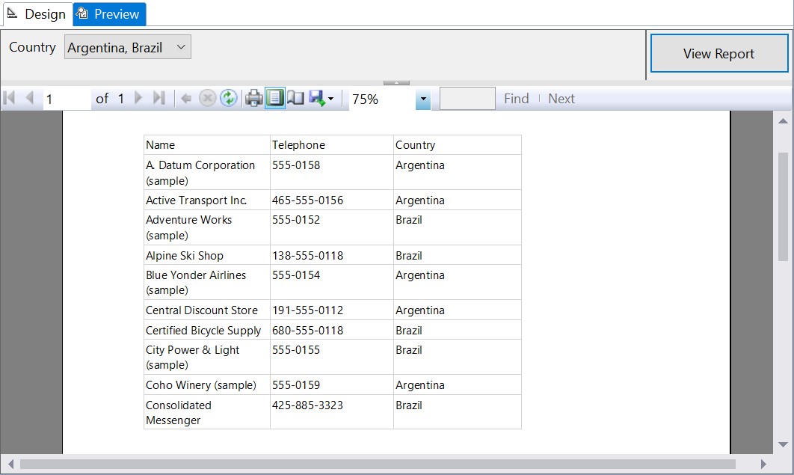Click phone number 555-0155
This screenshot has height=475, width=794.
coord(296,350)
